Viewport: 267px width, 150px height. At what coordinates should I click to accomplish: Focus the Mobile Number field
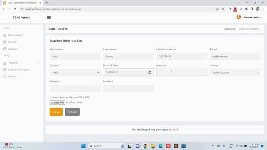tap(182, 57)
